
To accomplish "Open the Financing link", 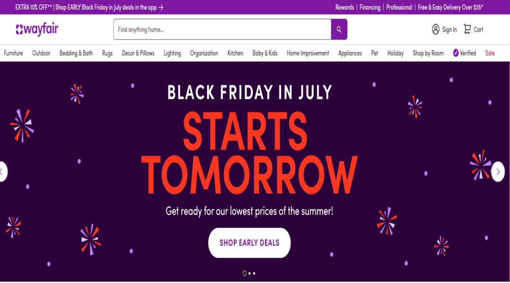I will coord(370,8).
